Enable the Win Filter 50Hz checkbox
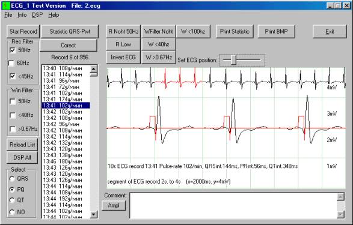353x225 pixels. click(x=13, y=101)
